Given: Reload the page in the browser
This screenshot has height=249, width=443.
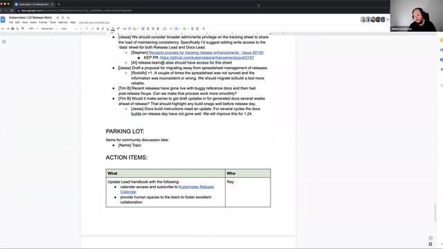Looking at the screenshot, I should coord(12,10).
